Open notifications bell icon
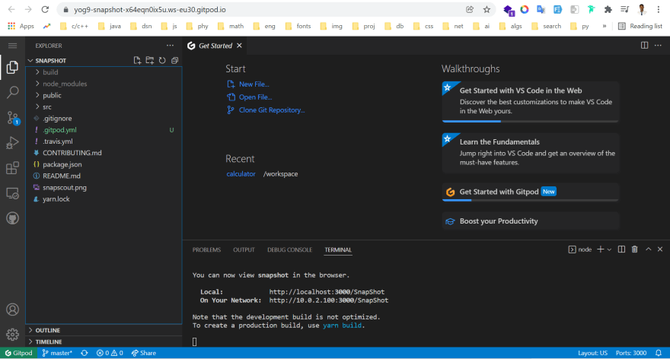 (x=659, y=353)
